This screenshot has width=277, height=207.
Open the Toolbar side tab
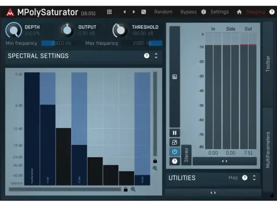[268, 64]
